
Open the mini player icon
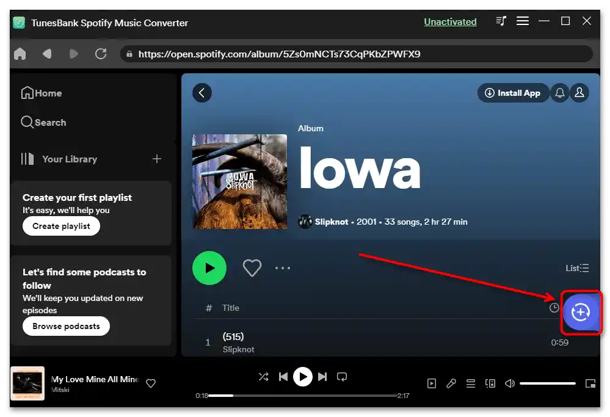(590, 383)
